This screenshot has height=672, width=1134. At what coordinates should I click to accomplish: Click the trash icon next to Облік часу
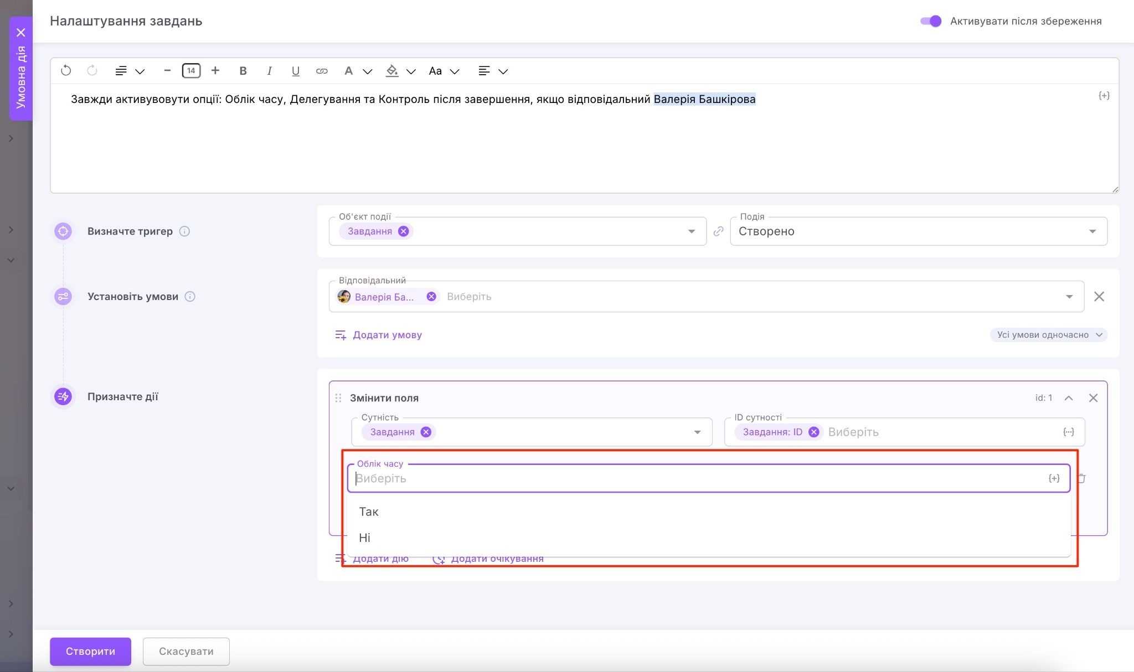[x=1081, y=478]
